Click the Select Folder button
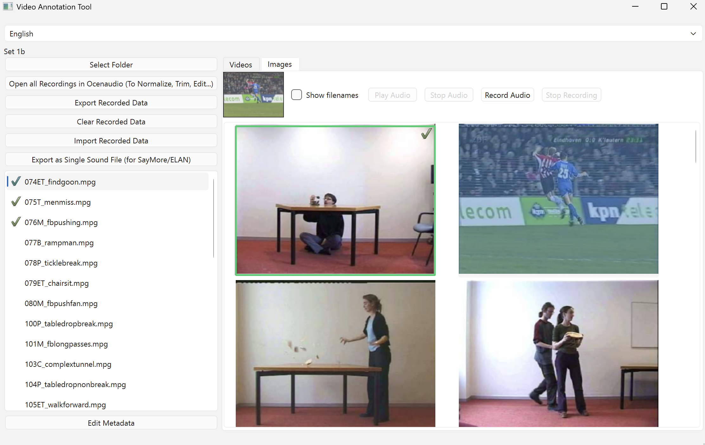Viewport: 705px width, 445px height. coord(111,64)
